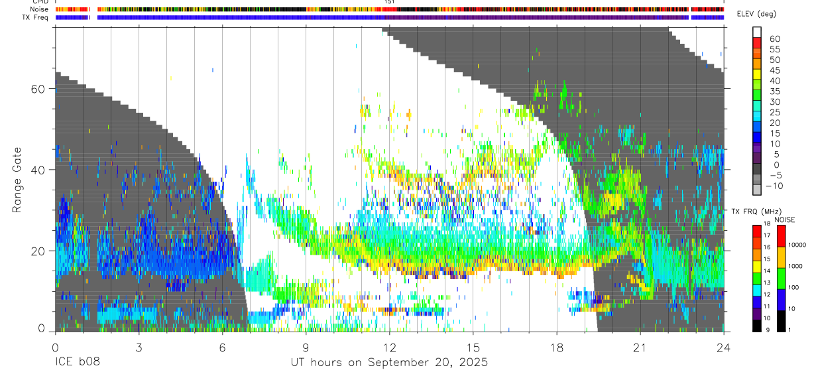
Task: Click the '-10' value on the ELEV colorbar
Action: pos(773,186)
